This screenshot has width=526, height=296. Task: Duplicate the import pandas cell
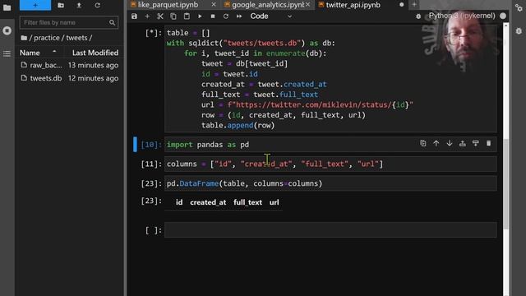423,143
